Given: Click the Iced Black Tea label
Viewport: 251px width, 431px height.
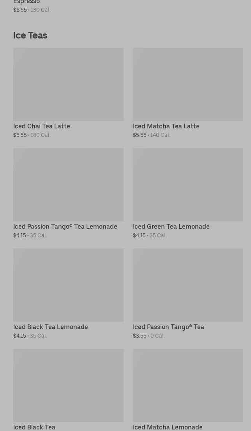Looking at the screenshot, I should [x=34, y=427].
